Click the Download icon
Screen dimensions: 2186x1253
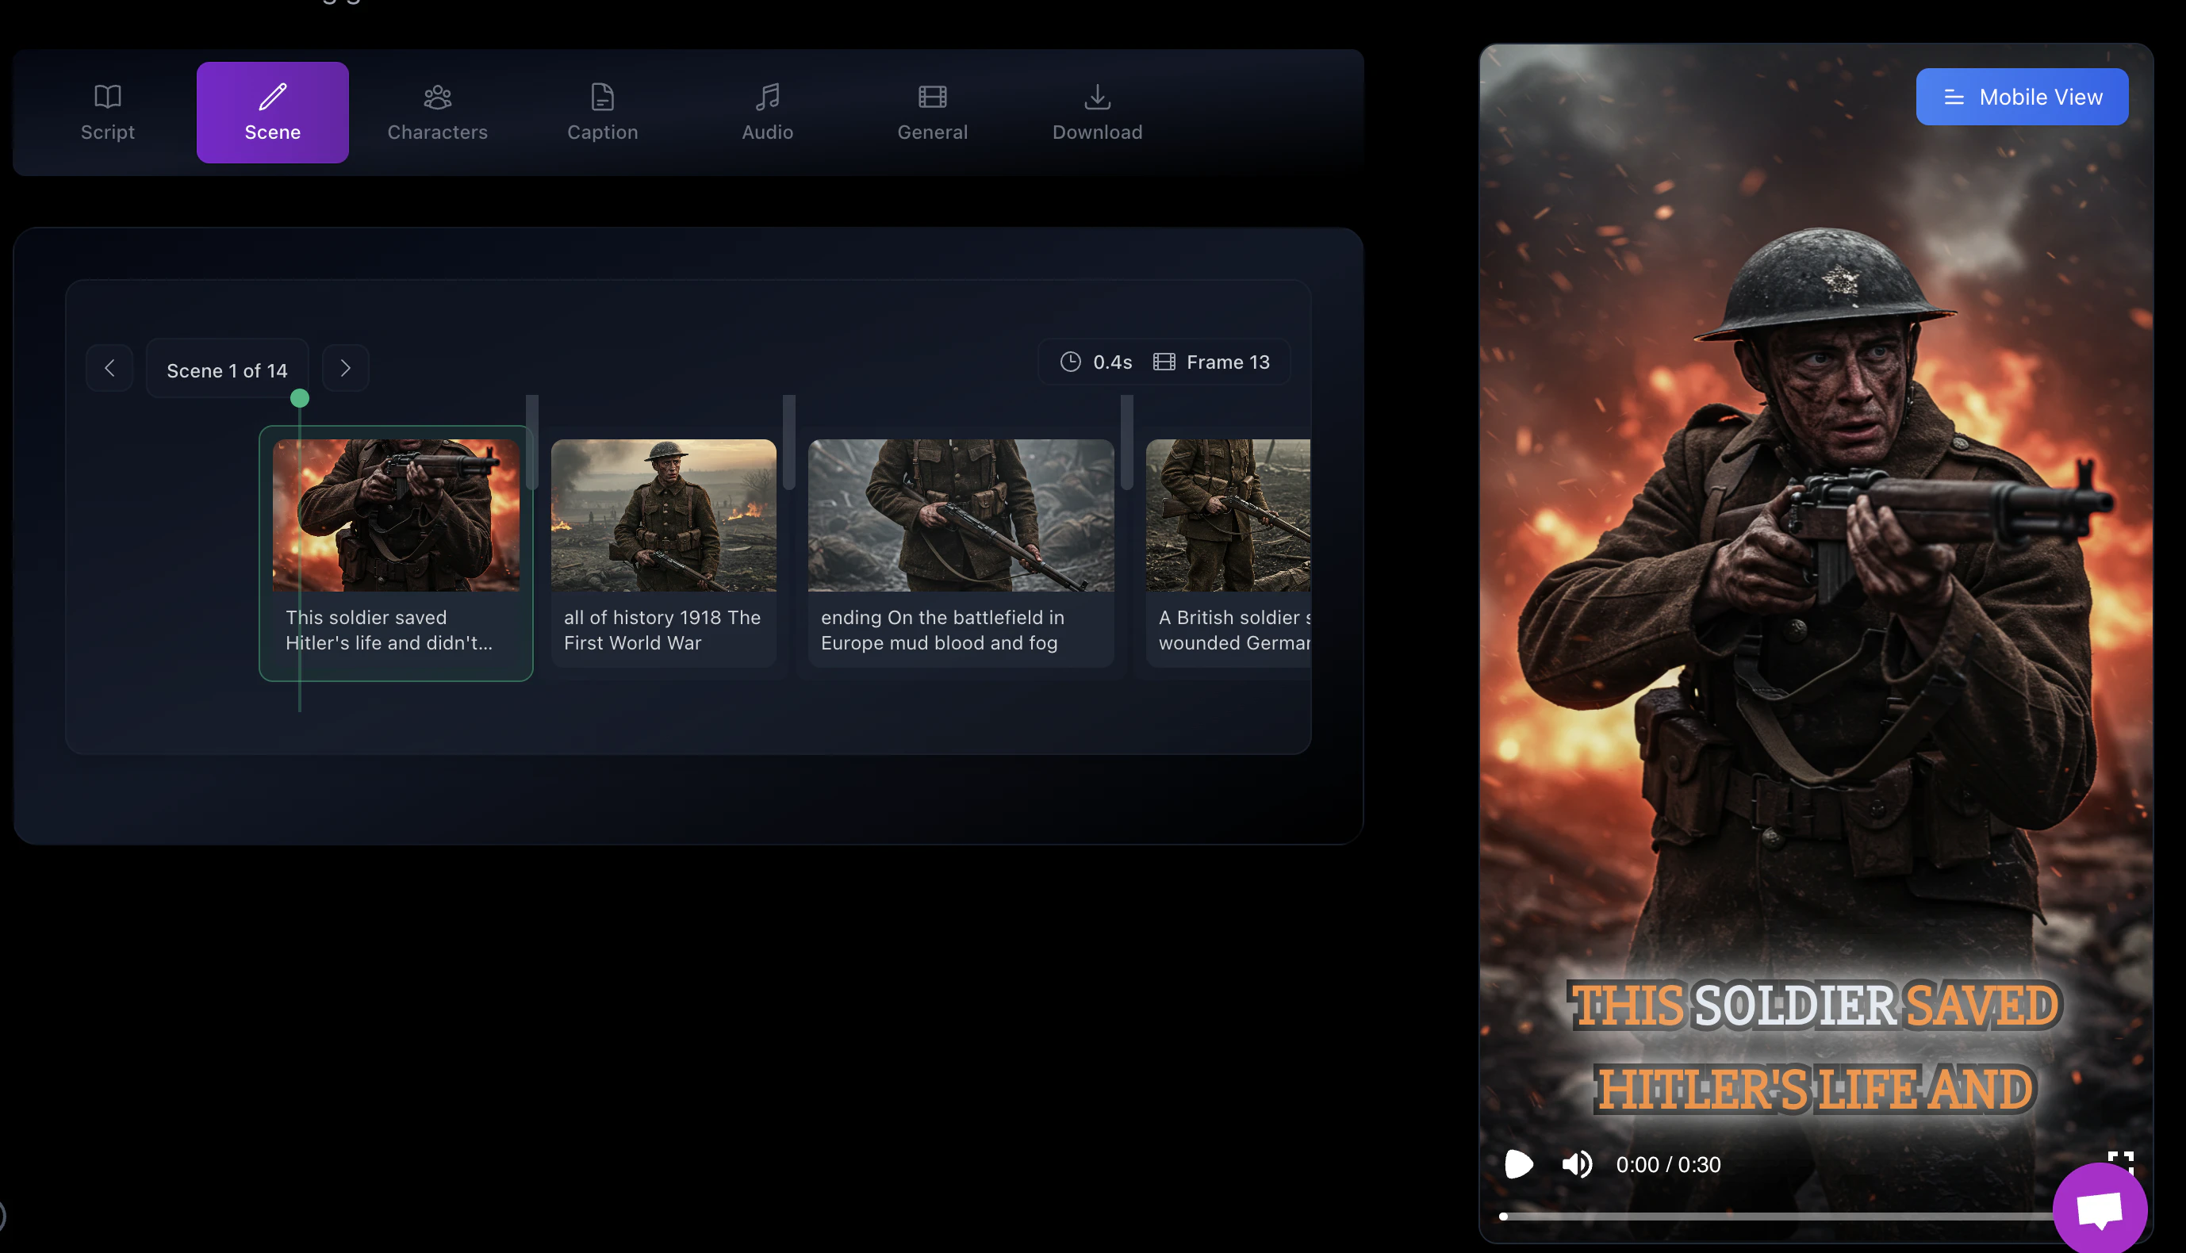1097,98
